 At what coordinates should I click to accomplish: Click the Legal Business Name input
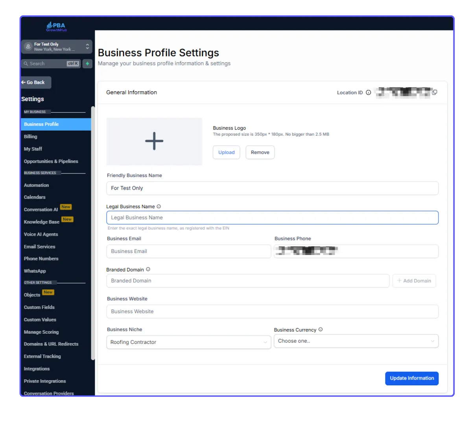272,218
